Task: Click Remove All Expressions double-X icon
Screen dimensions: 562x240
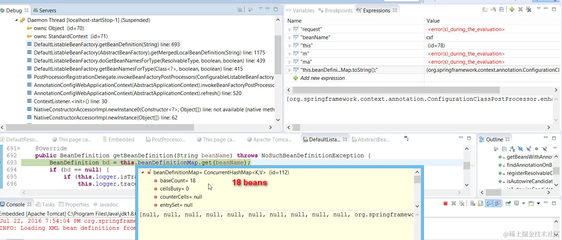Action: pyautogui.click(x=529, y=10)
